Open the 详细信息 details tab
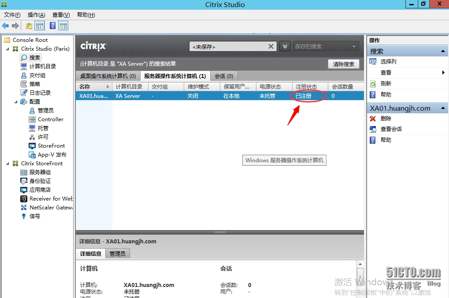Screen dimensions: 449x298 pyautogui.click(x=90, y=253)
